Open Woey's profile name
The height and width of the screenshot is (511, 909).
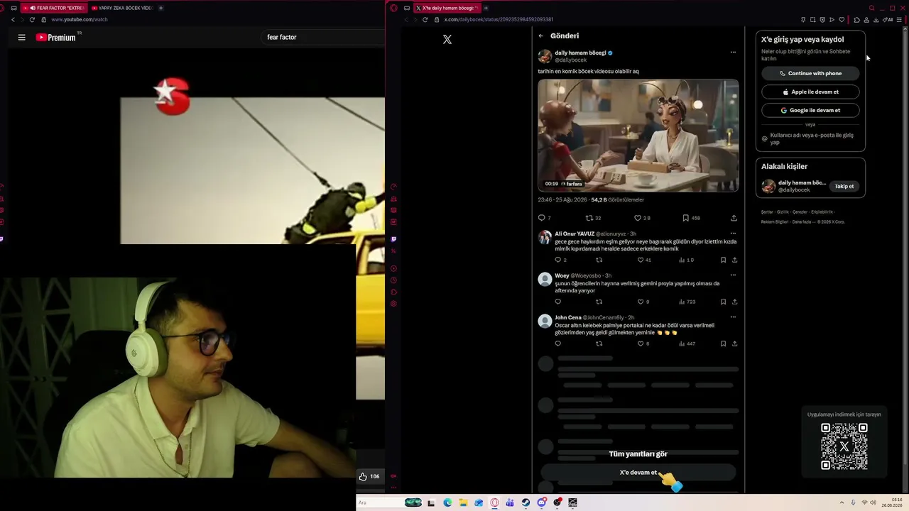coord(562,275)
